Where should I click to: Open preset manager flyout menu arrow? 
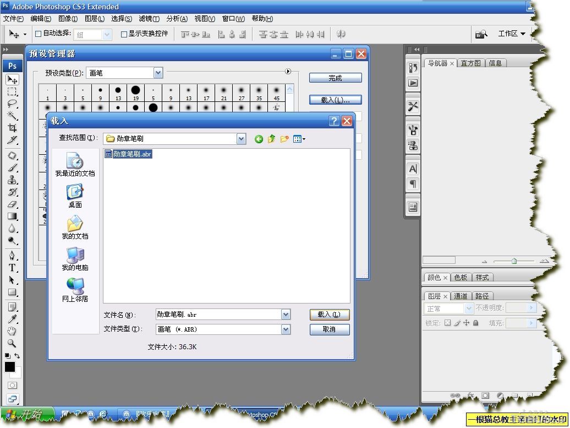point(288,72)
